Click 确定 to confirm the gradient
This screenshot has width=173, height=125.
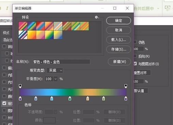119,21
